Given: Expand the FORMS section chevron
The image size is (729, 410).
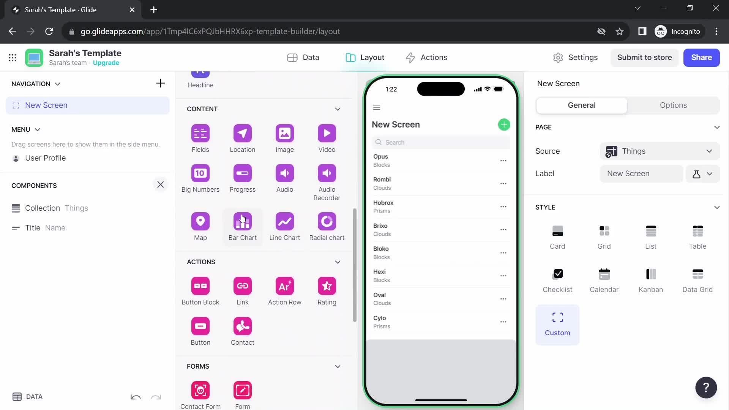Looking at the screenshot, I should click(338, 366).
